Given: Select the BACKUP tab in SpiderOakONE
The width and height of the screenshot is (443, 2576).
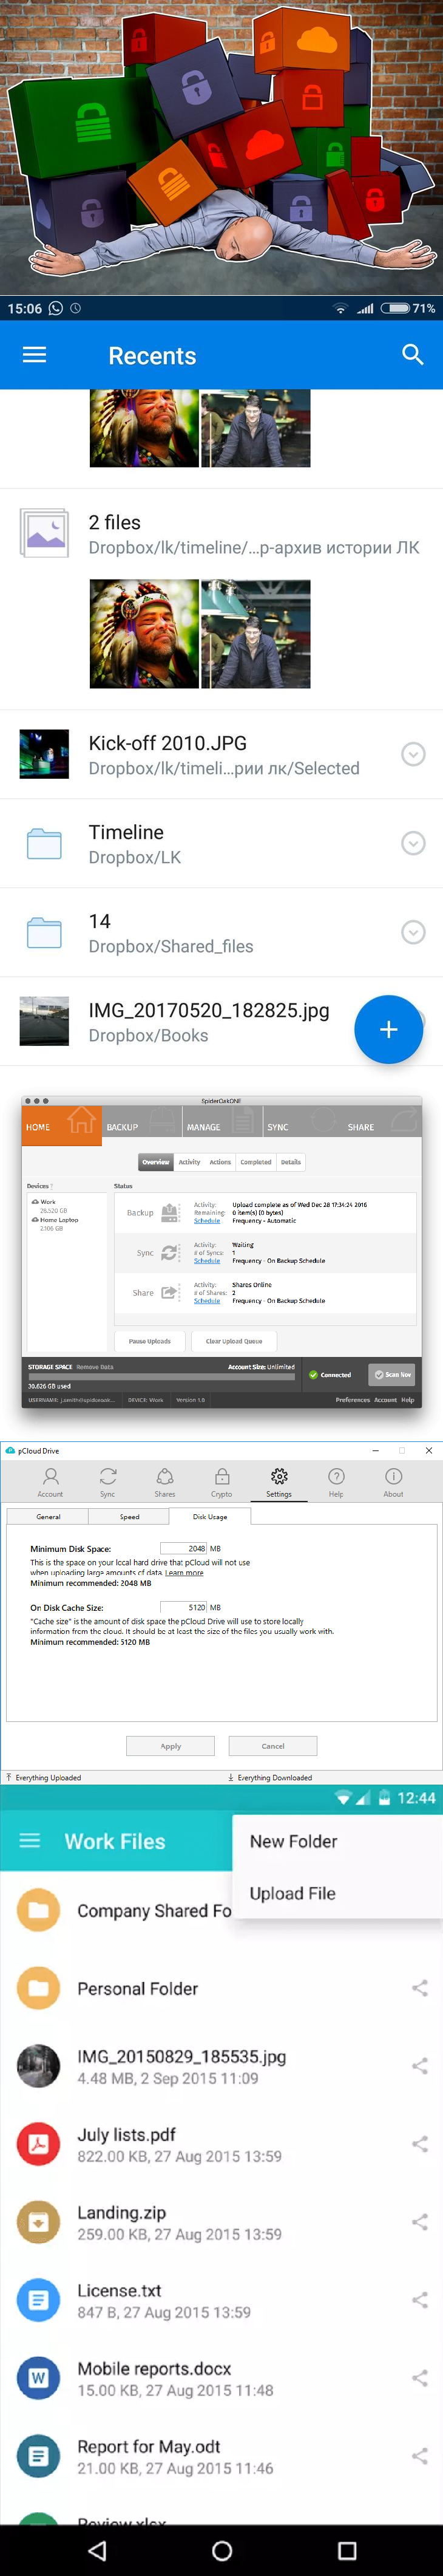Looking at the screenshot, I should point(122,1127).
